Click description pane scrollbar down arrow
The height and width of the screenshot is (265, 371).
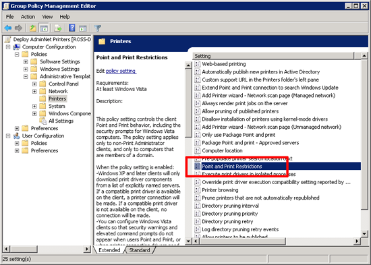pos(188,241)
